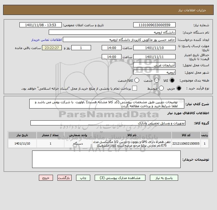This screenshot has width=217, height=210.
Task: Click the general need description text box
Action: (x=107, y=104)
